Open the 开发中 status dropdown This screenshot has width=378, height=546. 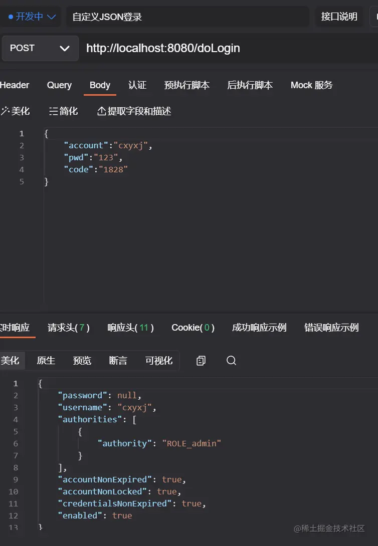[32, 17]
